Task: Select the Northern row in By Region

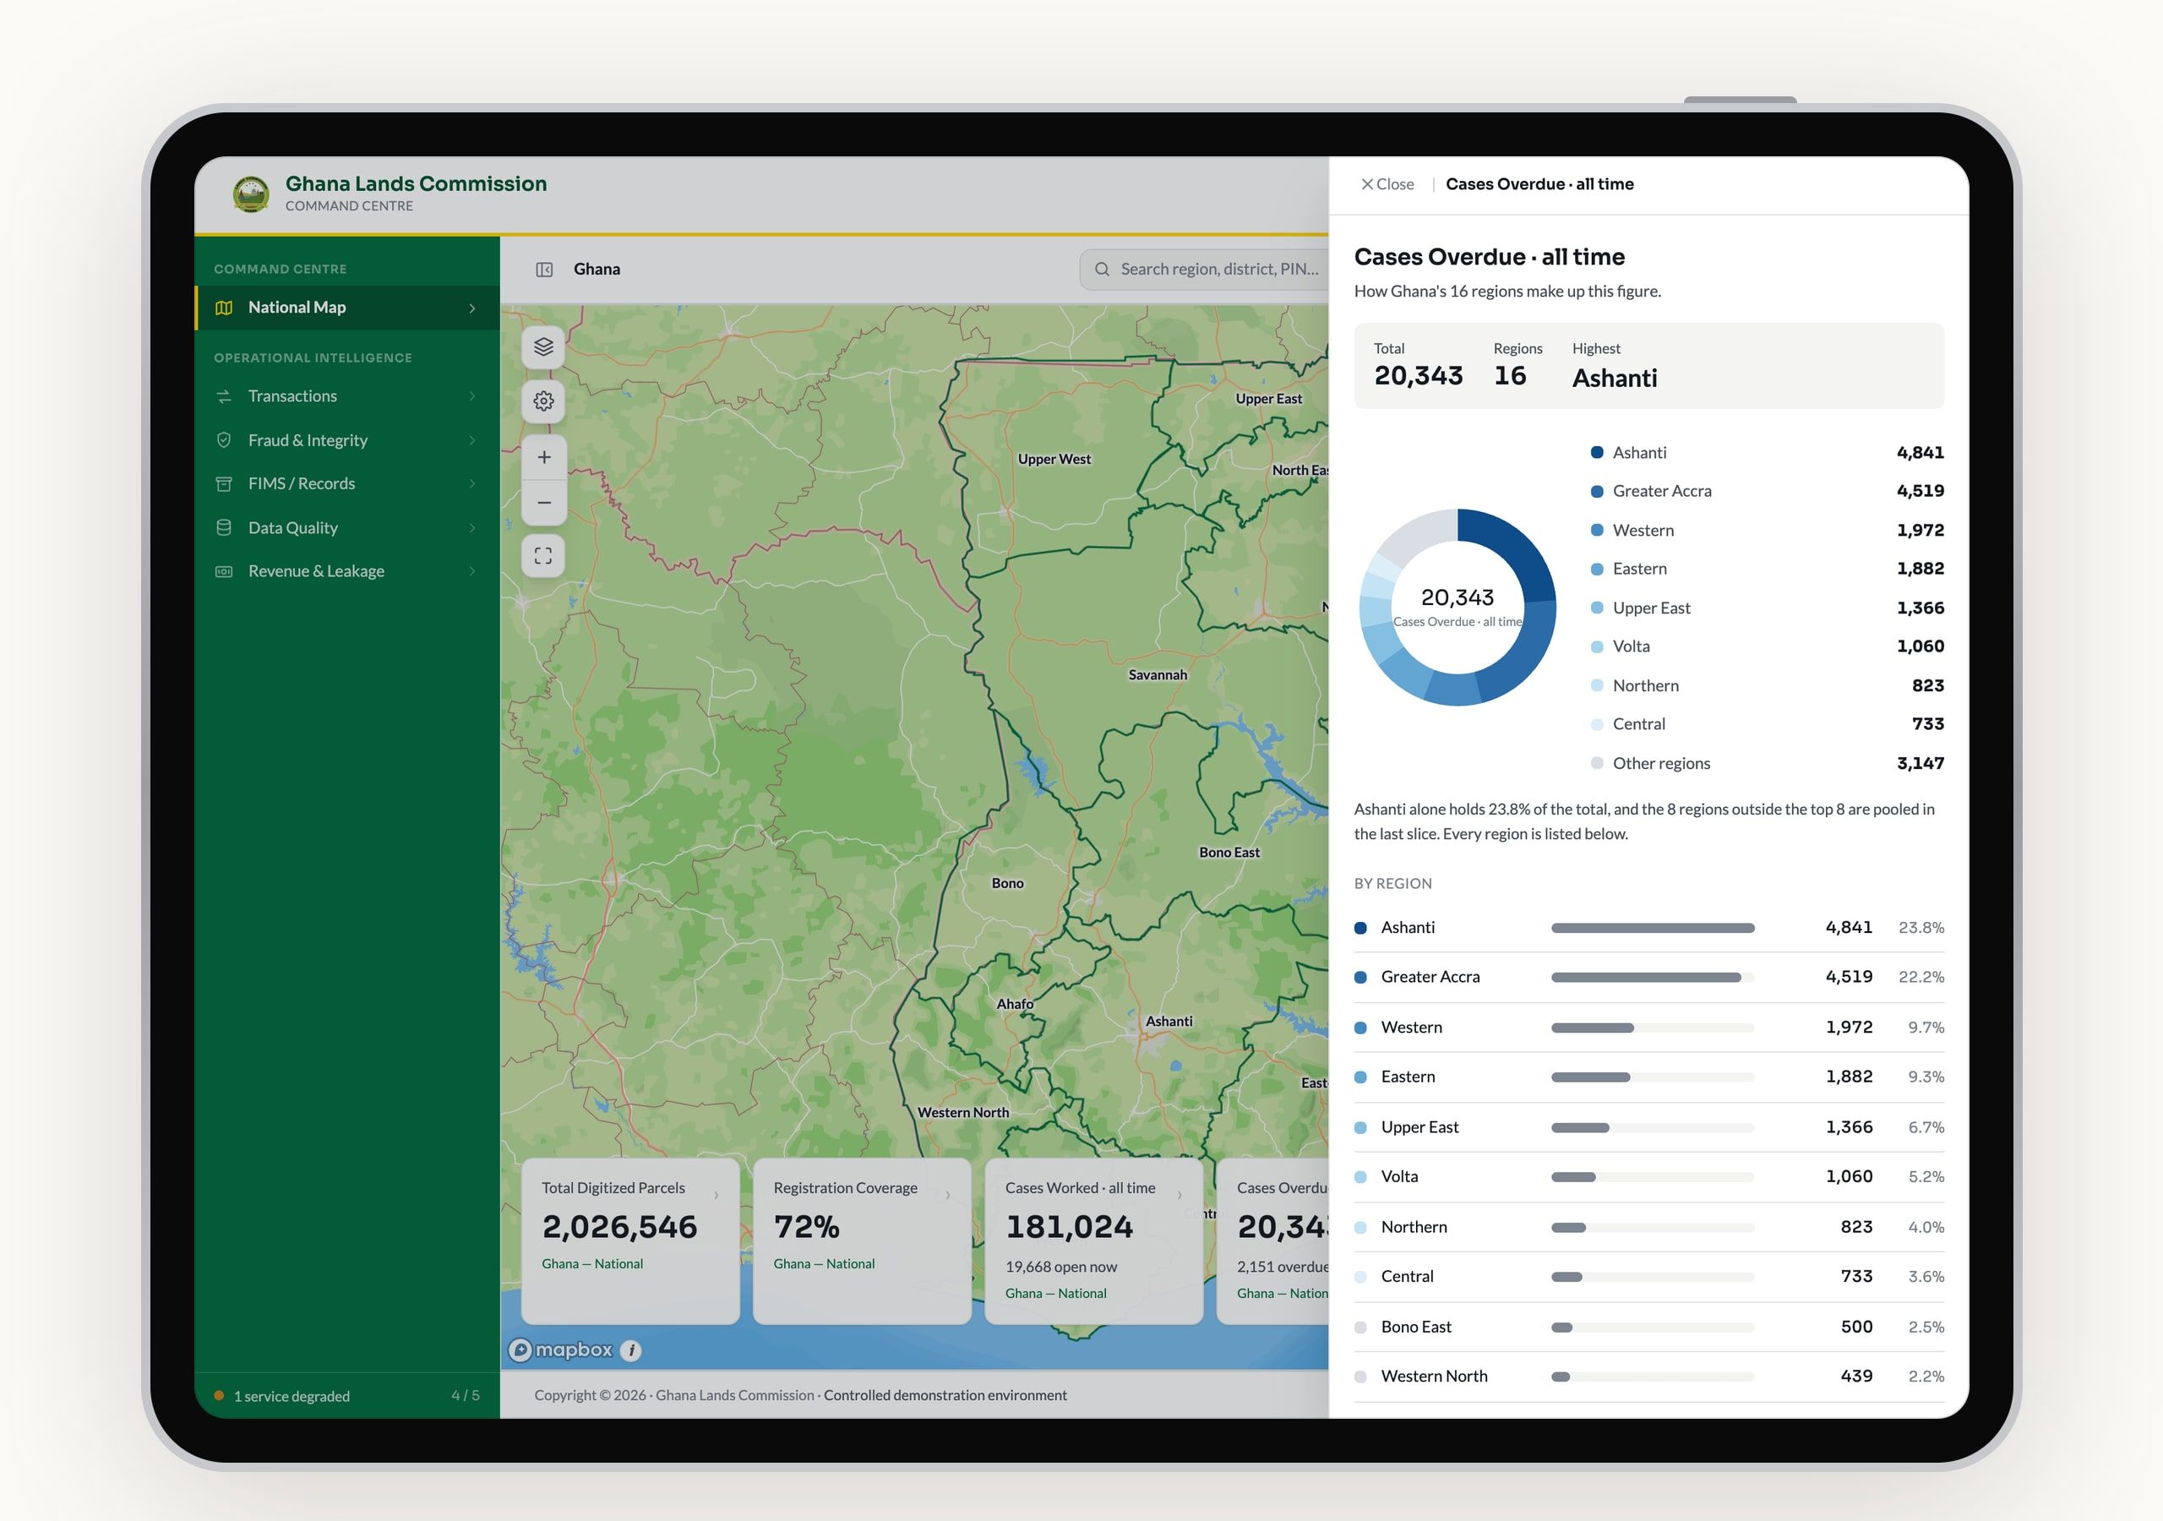Action: click(x=1648, y=1227)
